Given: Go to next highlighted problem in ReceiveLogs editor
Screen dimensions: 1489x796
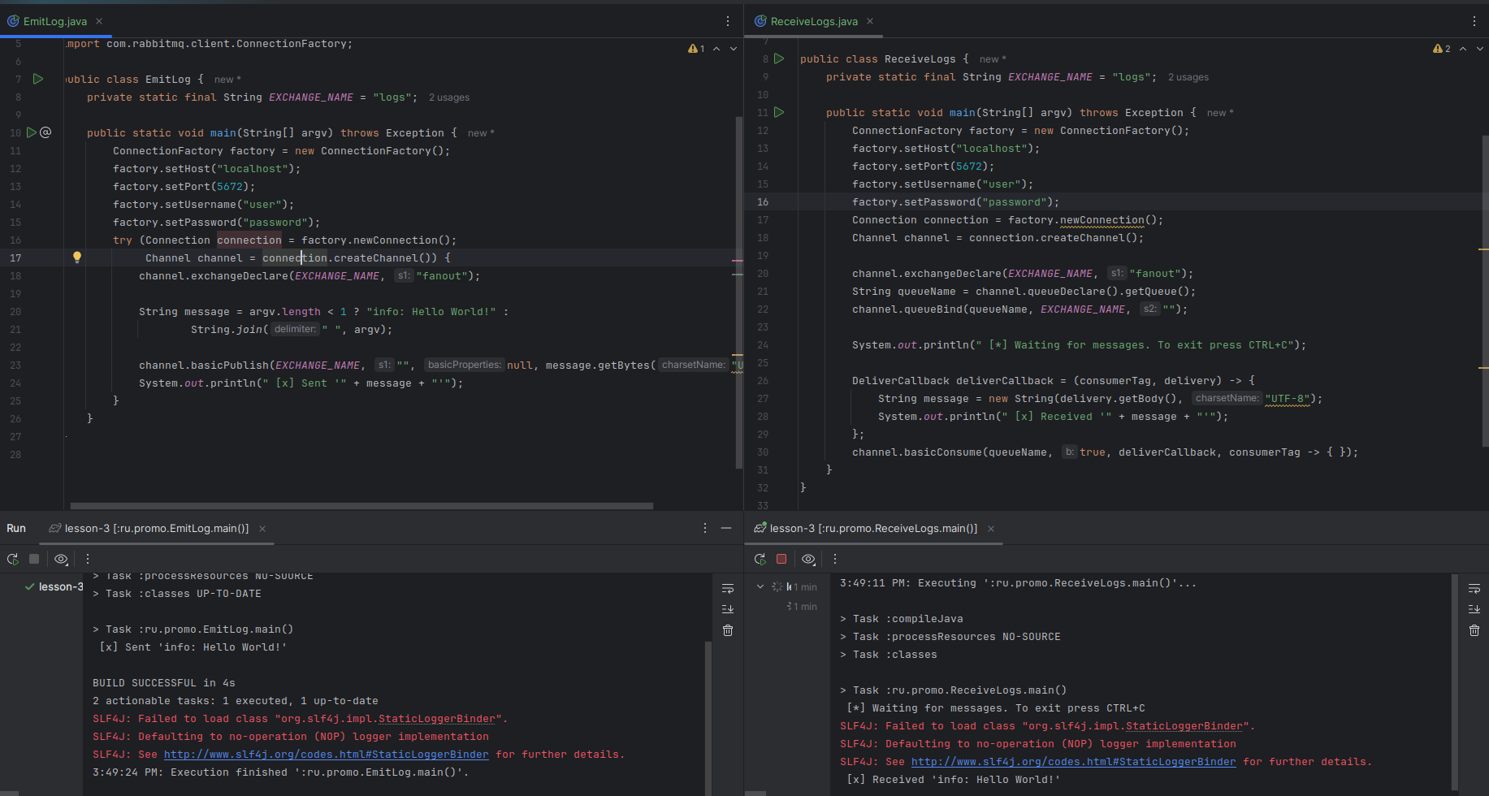Looking at the screenshot, I should tap(1480, 49).
